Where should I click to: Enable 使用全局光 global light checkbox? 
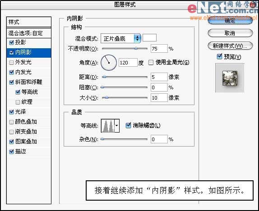151,62
